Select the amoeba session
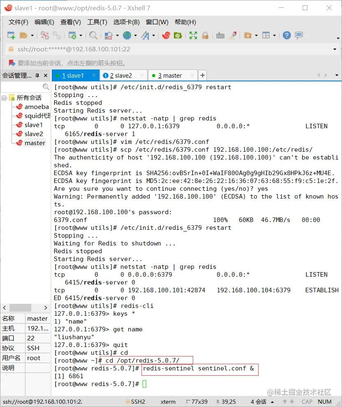The height and width of the screenshot is (407, 342). click(37, 106)
